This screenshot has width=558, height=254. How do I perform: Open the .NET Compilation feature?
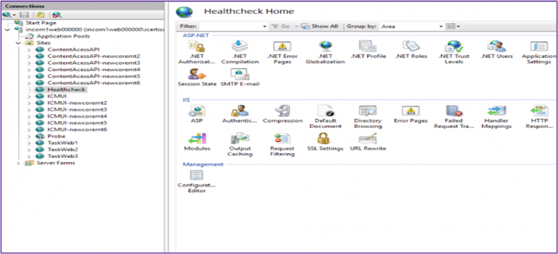239,53
